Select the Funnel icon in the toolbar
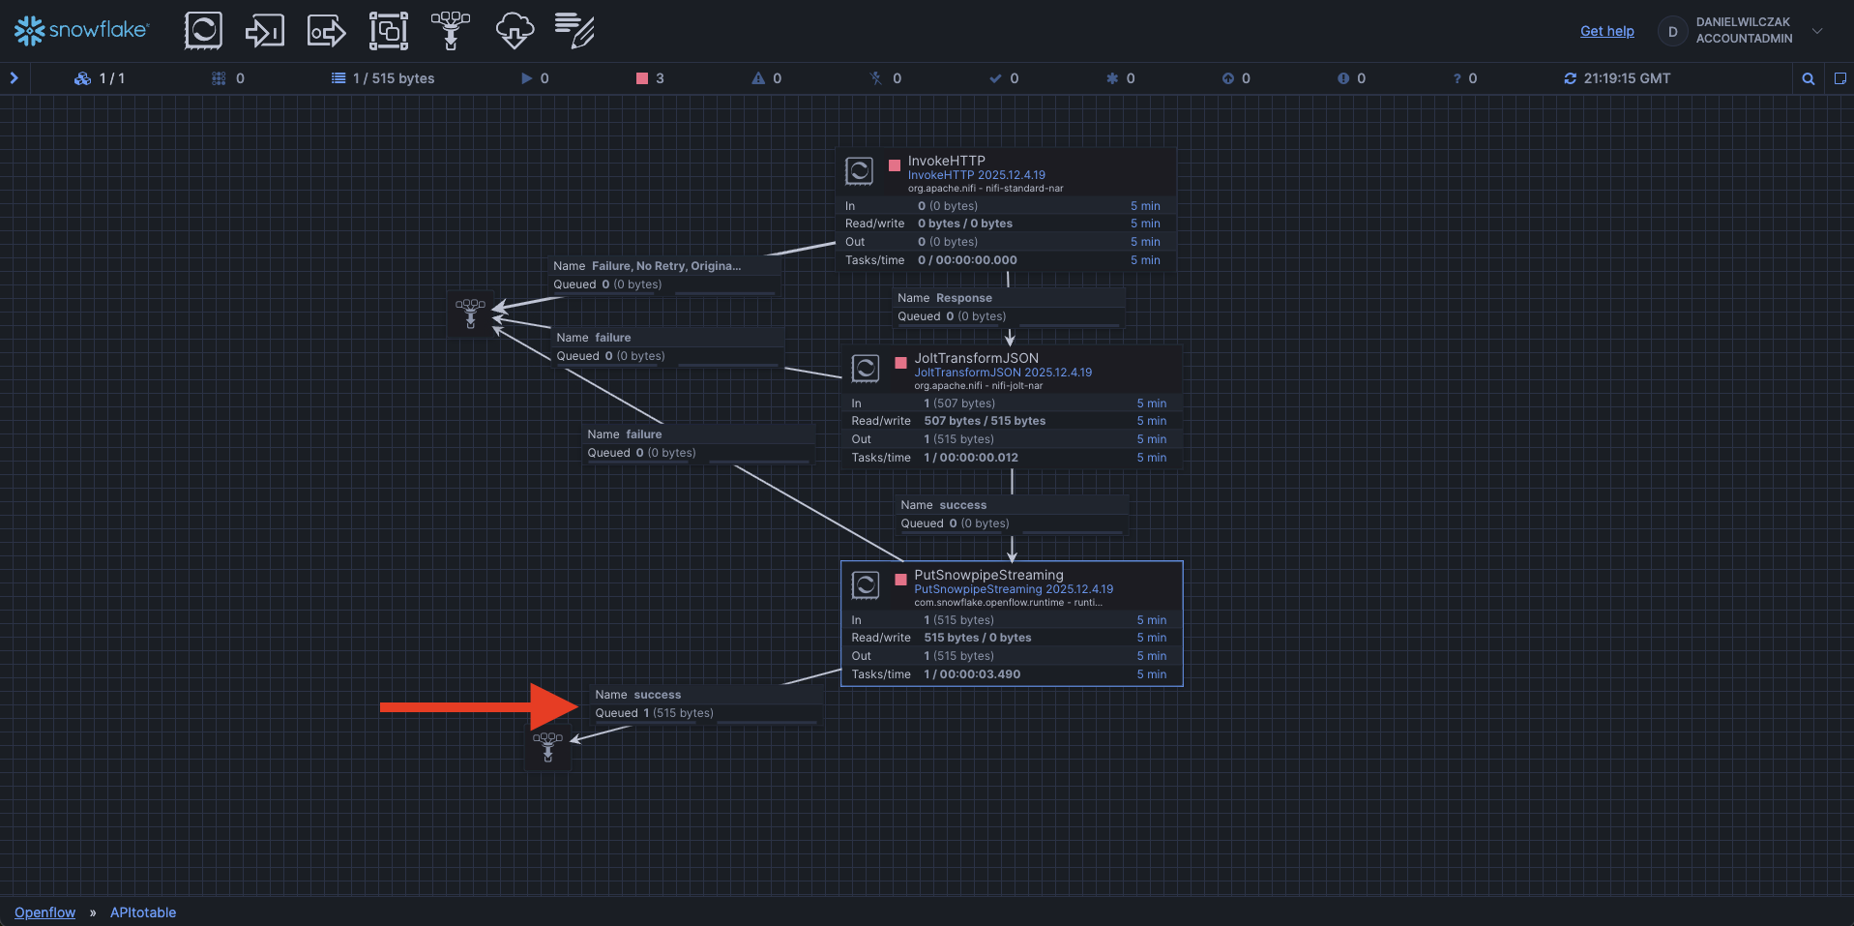This screenshot has height=926, width=1854. [x=451, y=31]
